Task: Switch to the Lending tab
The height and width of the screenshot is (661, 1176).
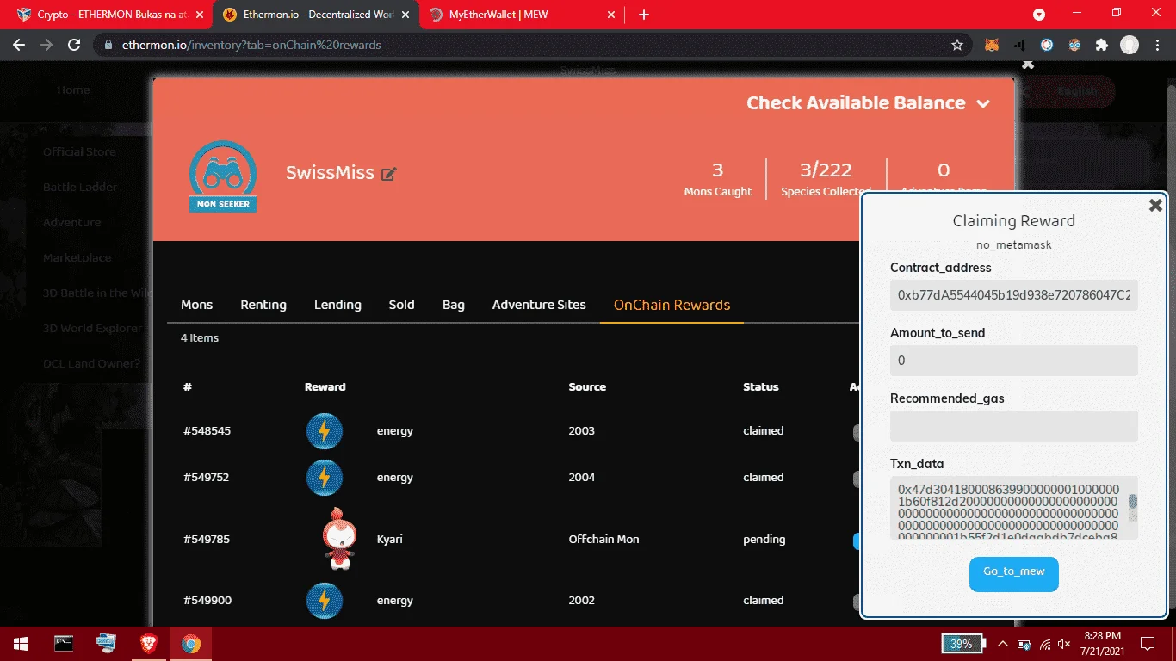Action: click(x=337, y=305)
